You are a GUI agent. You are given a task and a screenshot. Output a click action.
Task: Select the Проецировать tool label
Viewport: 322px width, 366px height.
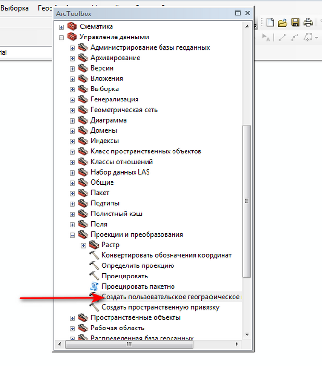124,276
